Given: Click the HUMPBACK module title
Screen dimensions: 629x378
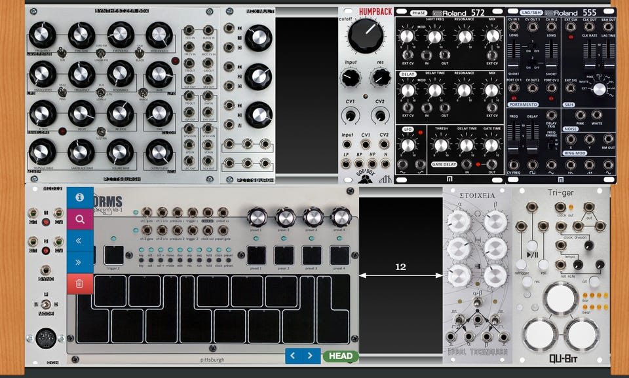Looking at the screenshot, I should pos(375,12).
